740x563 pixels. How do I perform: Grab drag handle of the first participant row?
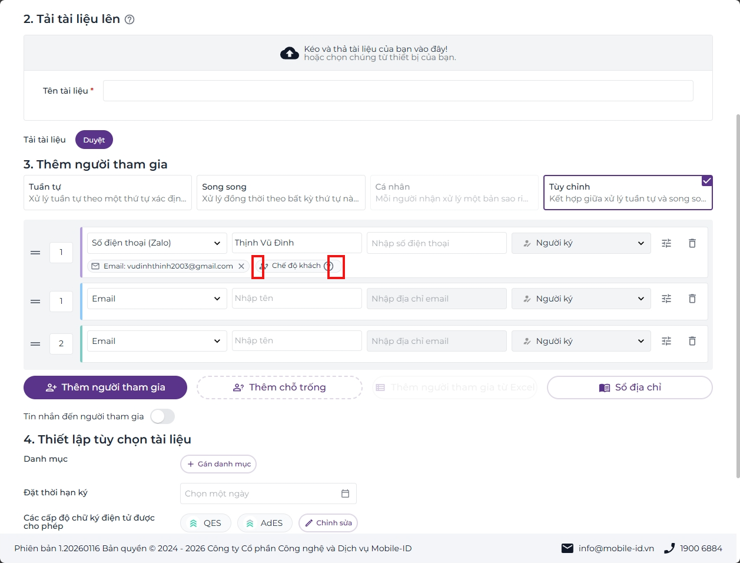35,253
